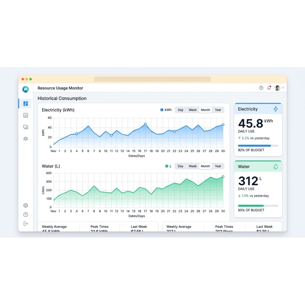This screenshot has height=305, width=305.
Task: Click Peak Times in the electricity summary
Action: point(100,226)
